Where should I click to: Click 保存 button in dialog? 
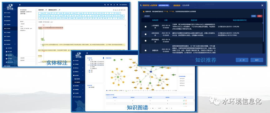pos(257,60)
